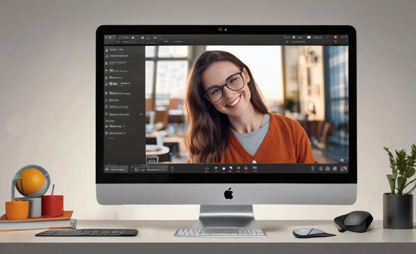Click the blue icon among the bottom status icons
The image size is (416, 254).
[313, 168]
